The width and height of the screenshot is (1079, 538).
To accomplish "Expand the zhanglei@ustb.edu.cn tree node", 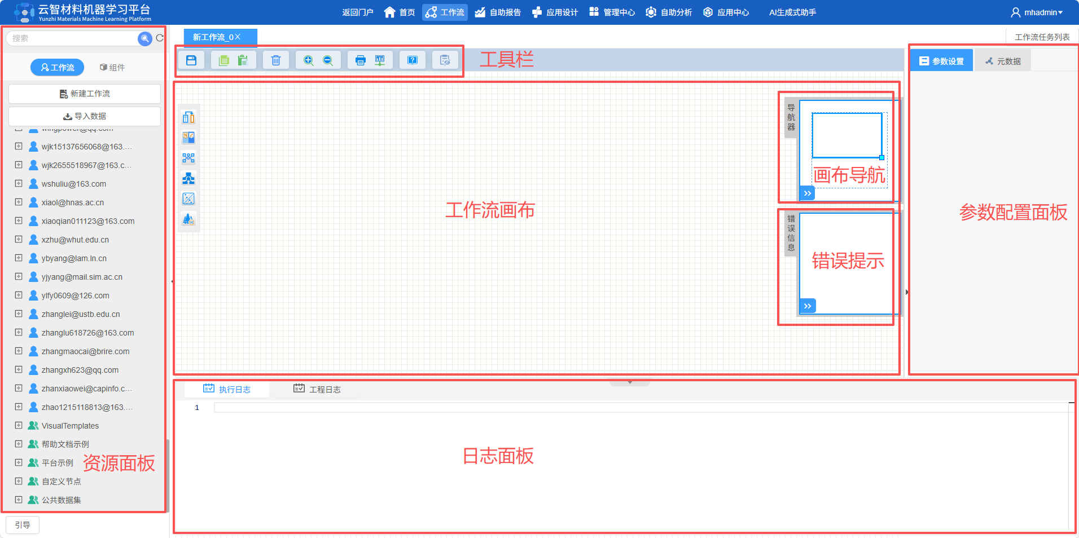I will [18, 314].
